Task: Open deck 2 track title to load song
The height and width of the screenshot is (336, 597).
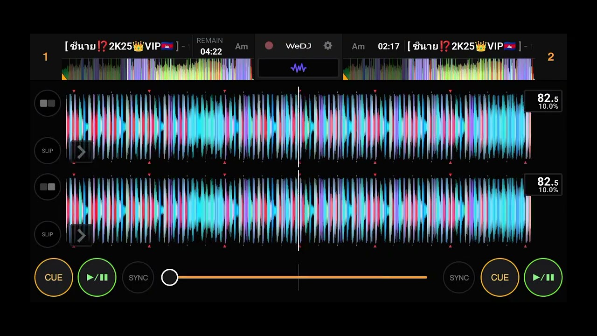Action: [469, 46]
